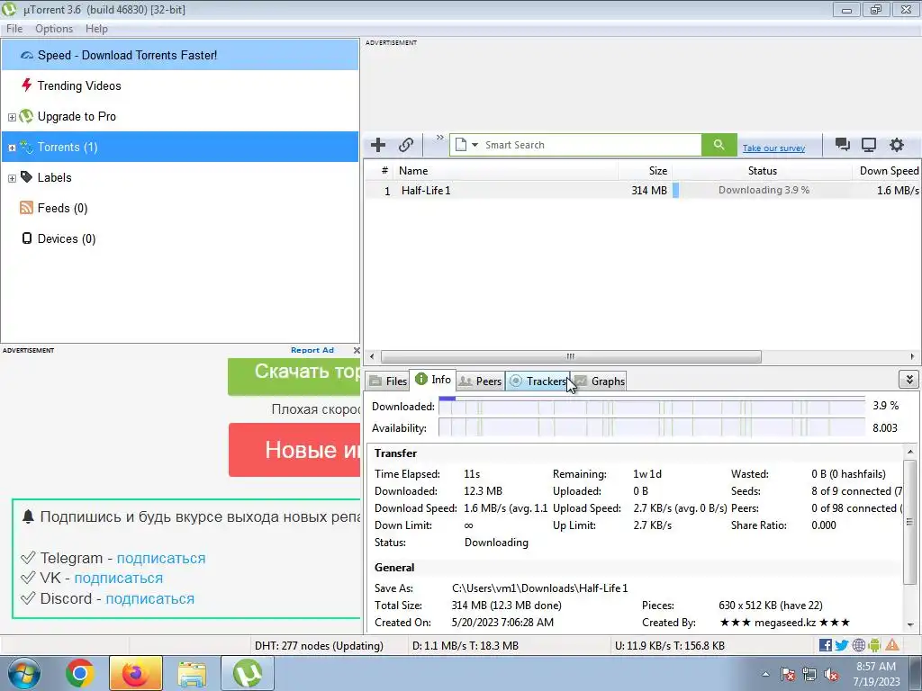Sort by the Status column header

762,171
